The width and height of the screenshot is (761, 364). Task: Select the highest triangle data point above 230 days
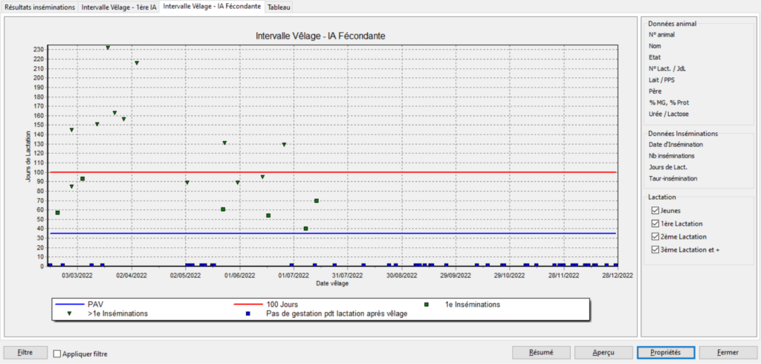[108, 48]
